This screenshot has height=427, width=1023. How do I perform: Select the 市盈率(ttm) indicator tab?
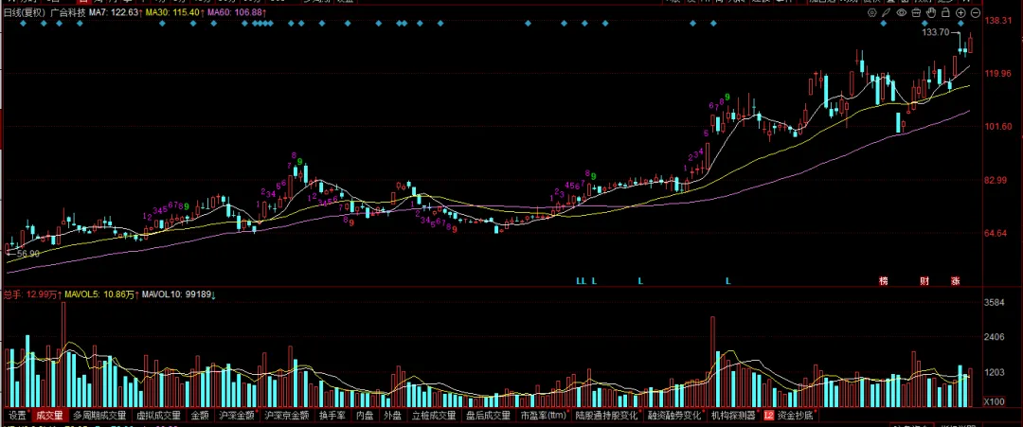point(544,416)
